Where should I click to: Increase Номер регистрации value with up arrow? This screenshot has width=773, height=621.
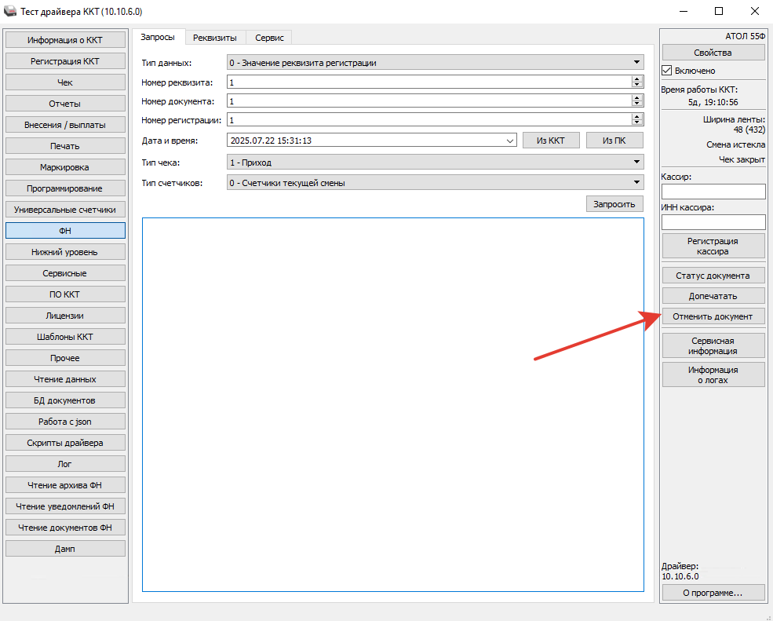636,116
